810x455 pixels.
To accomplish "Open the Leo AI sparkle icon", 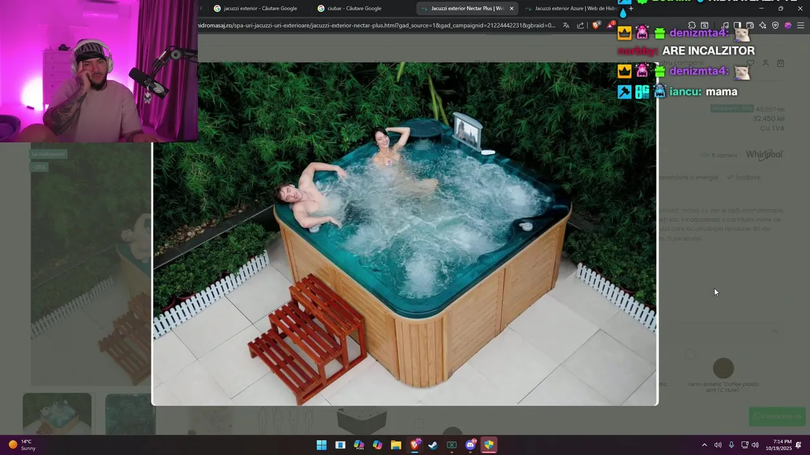I will 763,25.
